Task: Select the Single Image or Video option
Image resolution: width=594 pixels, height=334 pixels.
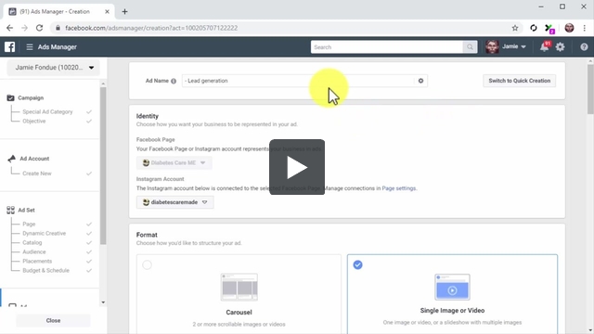Action: click(x=452, y=294)
